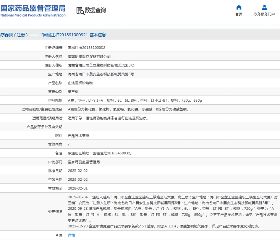Click the 注册证编号 row label
The width and height of the screenshot is (280, 240).
(53, 48)
